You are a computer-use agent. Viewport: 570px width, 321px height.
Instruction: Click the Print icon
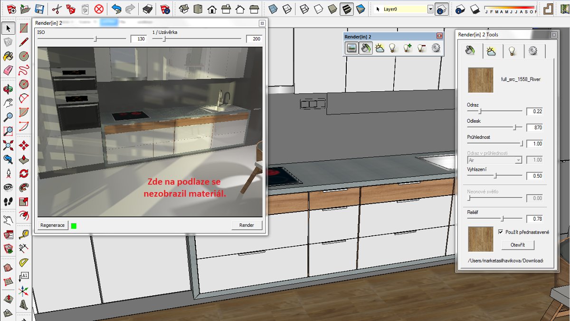point(148,9)
